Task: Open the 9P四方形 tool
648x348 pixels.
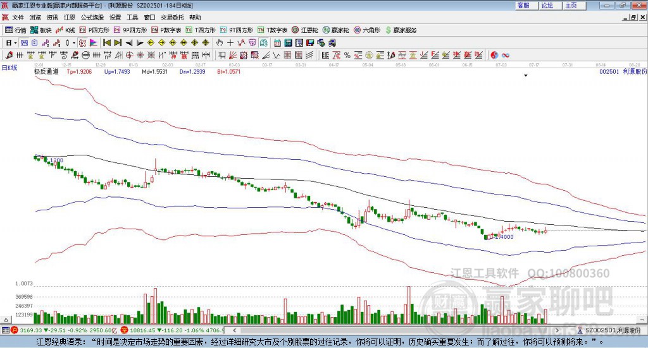Action: pos(130,30)
